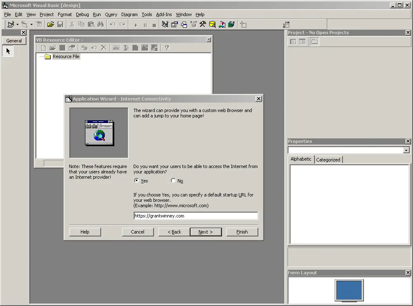
Task: Click the < Back button
Action: (x=174, y=232)
